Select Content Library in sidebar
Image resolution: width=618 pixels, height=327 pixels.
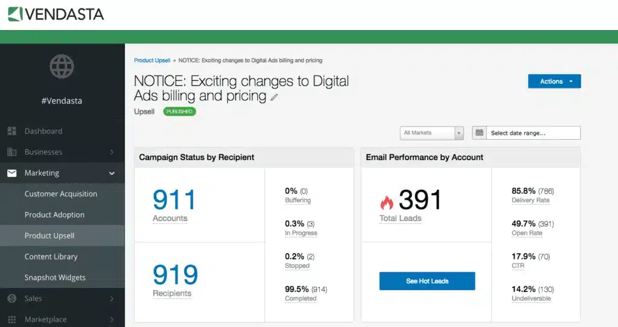point(51,257)
